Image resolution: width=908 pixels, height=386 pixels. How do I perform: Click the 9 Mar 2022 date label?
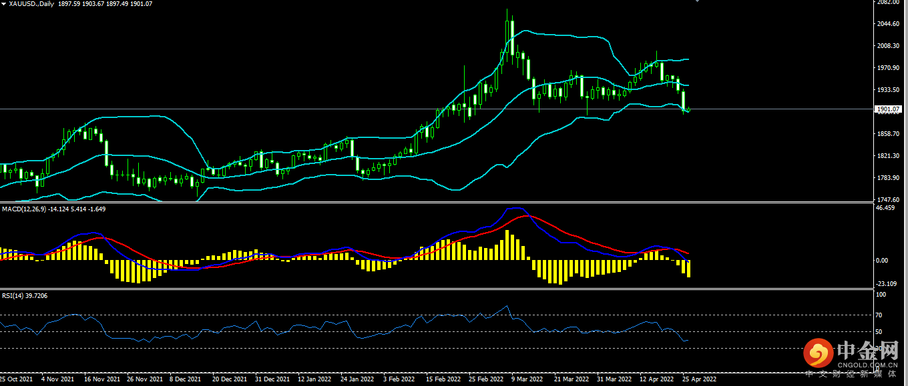point(527,379)
